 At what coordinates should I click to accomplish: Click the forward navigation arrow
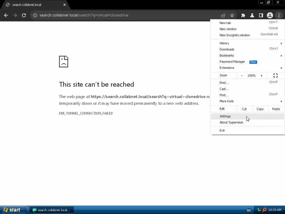point(15,15)
